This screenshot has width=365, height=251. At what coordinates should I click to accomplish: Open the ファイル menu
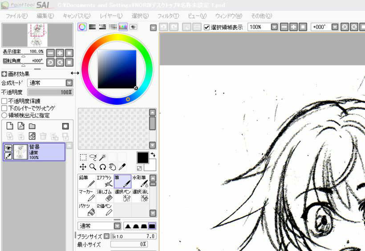(16, 16)
